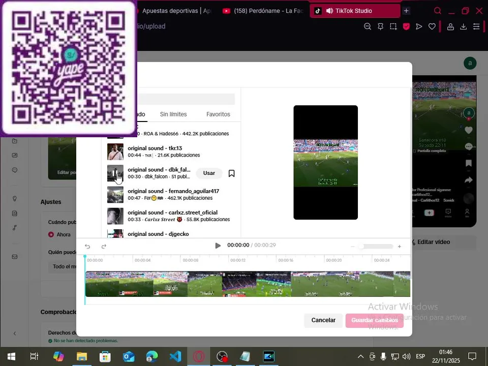Select the TikTok Studio browser tab
The image size is (488, 366).
click(x=355, y=11)
